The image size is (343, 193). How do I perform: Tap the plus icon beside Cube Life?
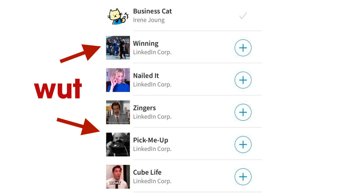click(243, 177)
